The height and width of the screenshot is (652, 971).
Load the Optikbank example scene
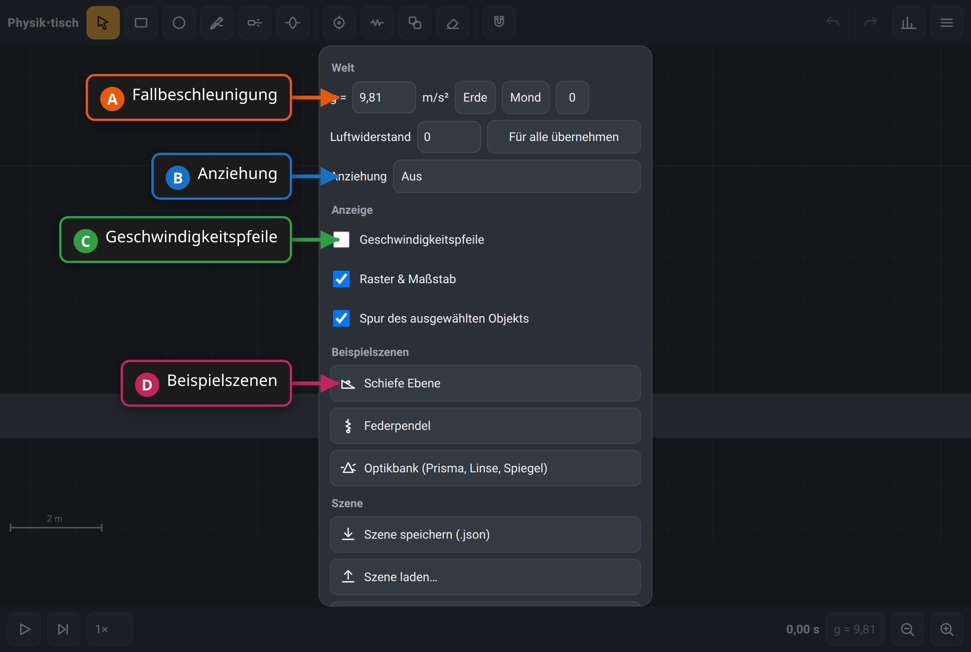(485, 468)
